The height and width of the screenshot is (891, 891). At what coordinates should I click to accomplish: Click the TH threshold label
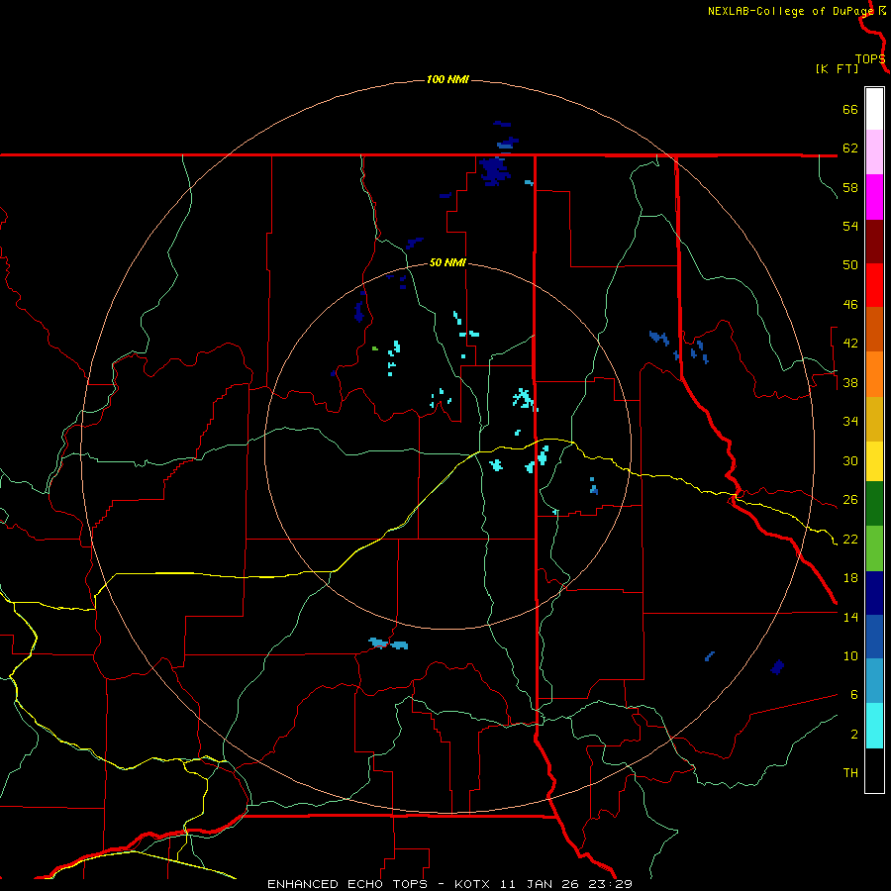[x=850, y=773]
